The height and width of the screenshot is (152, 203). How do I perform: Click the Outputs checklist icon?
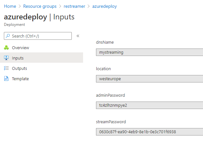(6, 69)
